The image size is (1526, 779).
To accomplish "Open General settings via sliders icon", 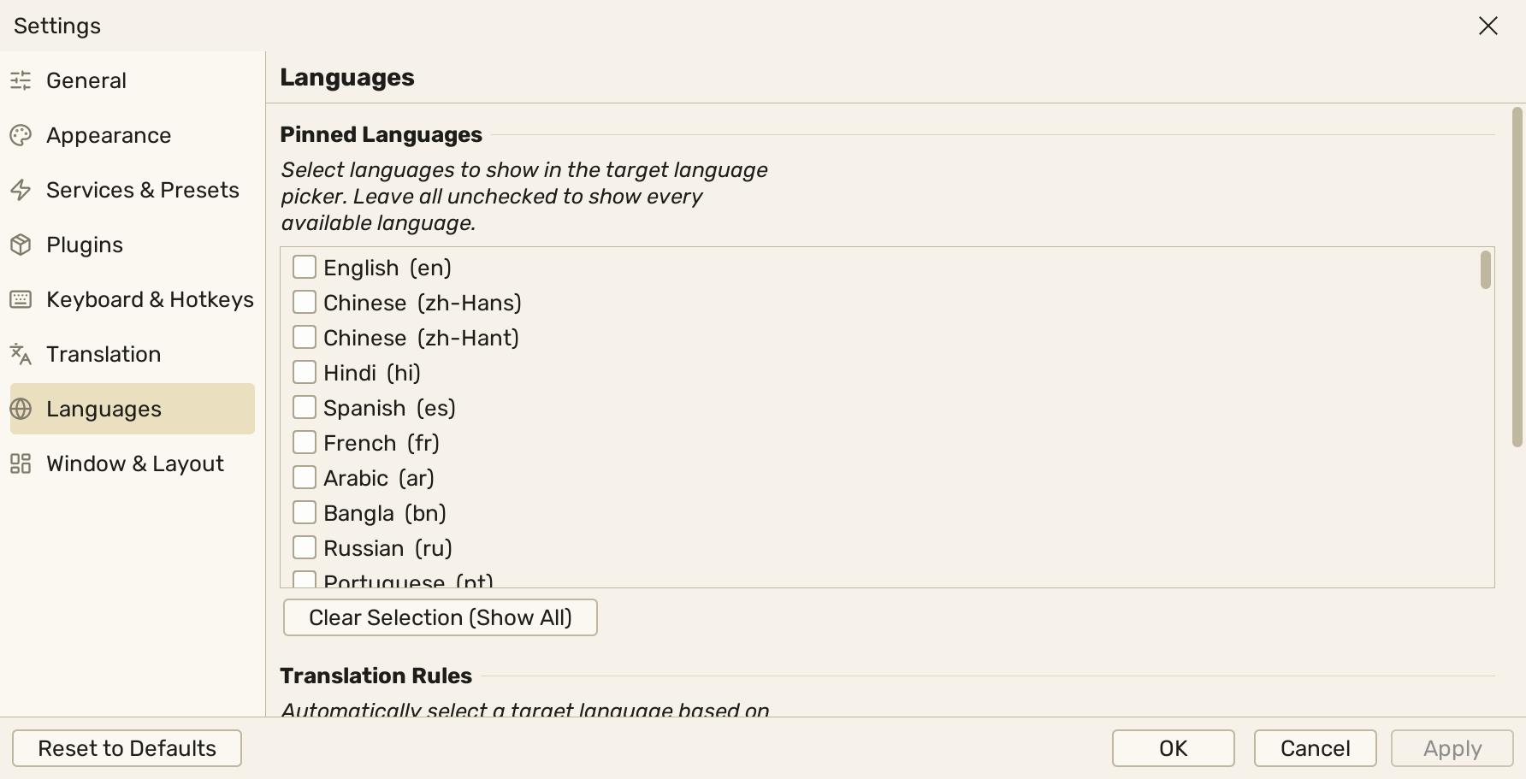I will point(21,80).
